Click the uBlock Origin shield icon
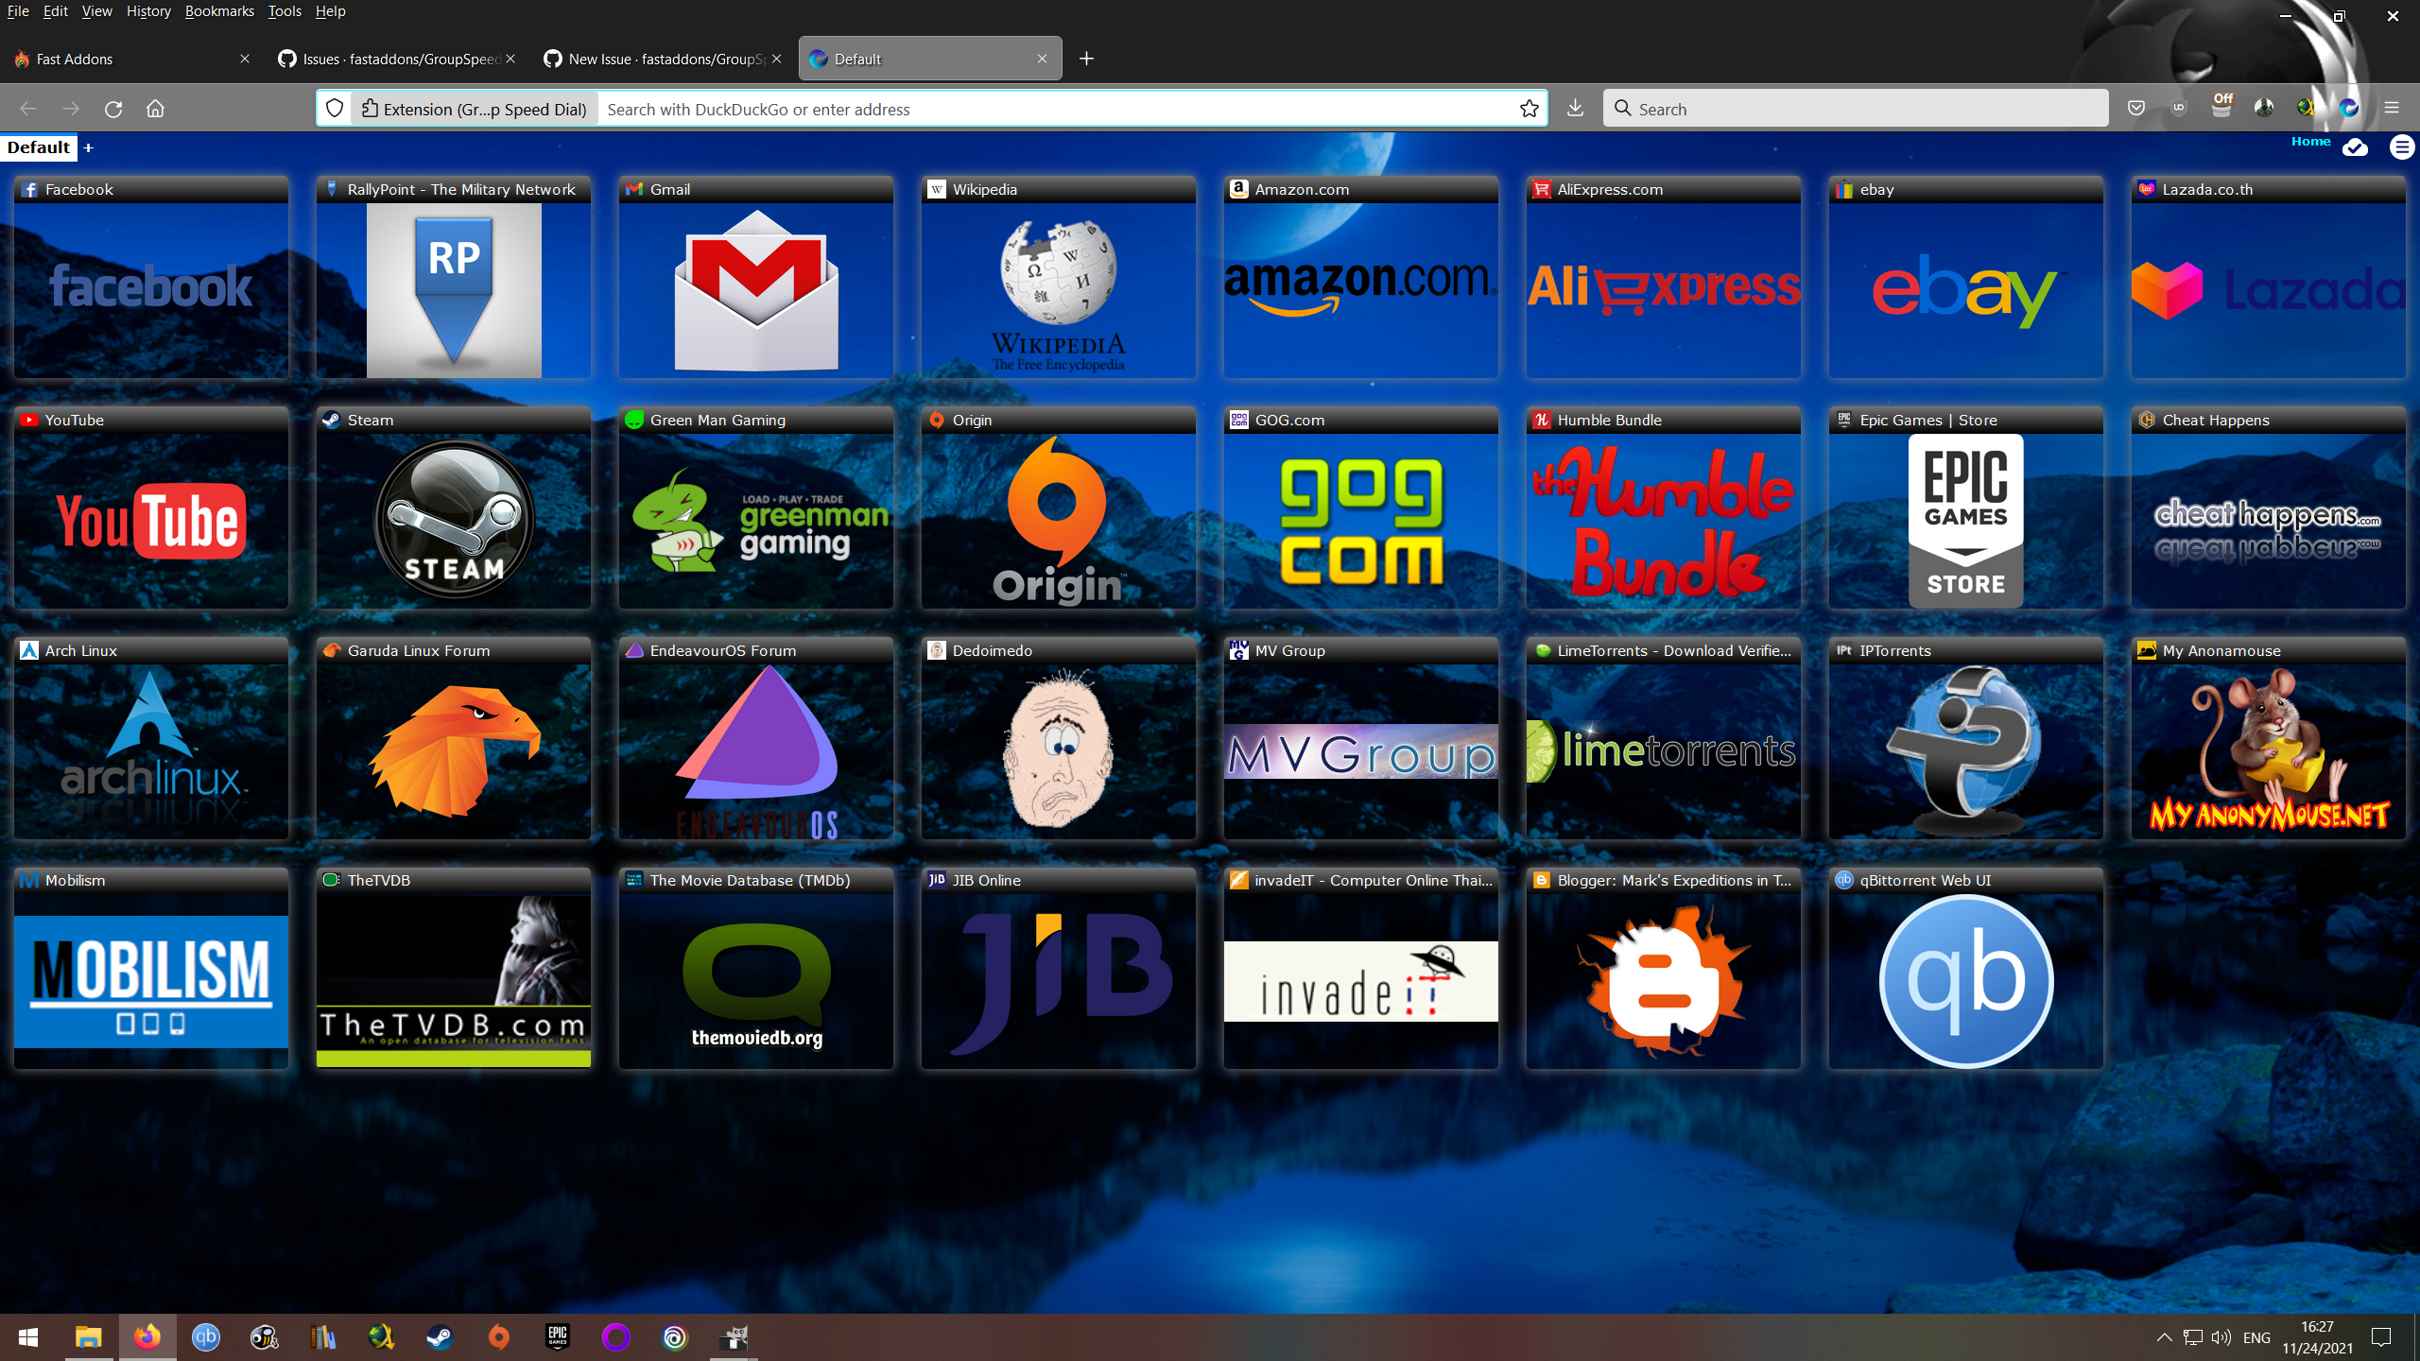Image resolution: width=2420 pixels, height=1361 pixels. pos(2178,108)
